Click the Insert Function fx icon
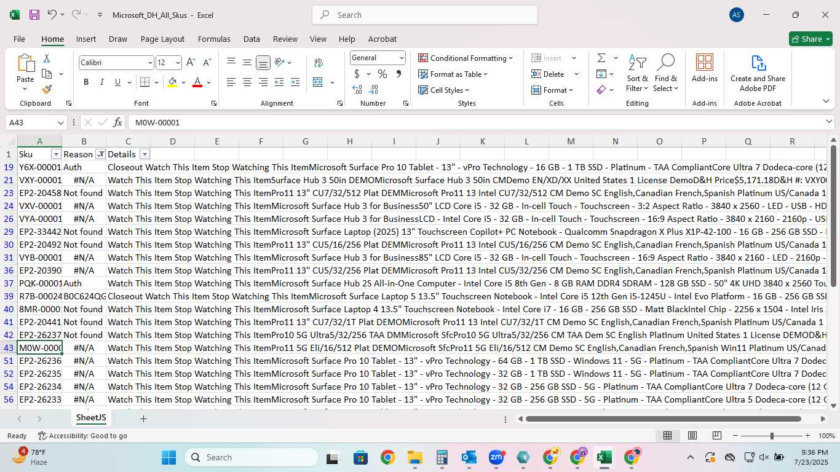The width and height of the screenshot is (840, 472). [118, 122]
